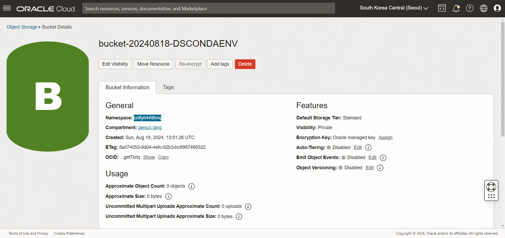Click Edit Visibility button
Viewport: 505px width, 238px height.
click(115, 64)
